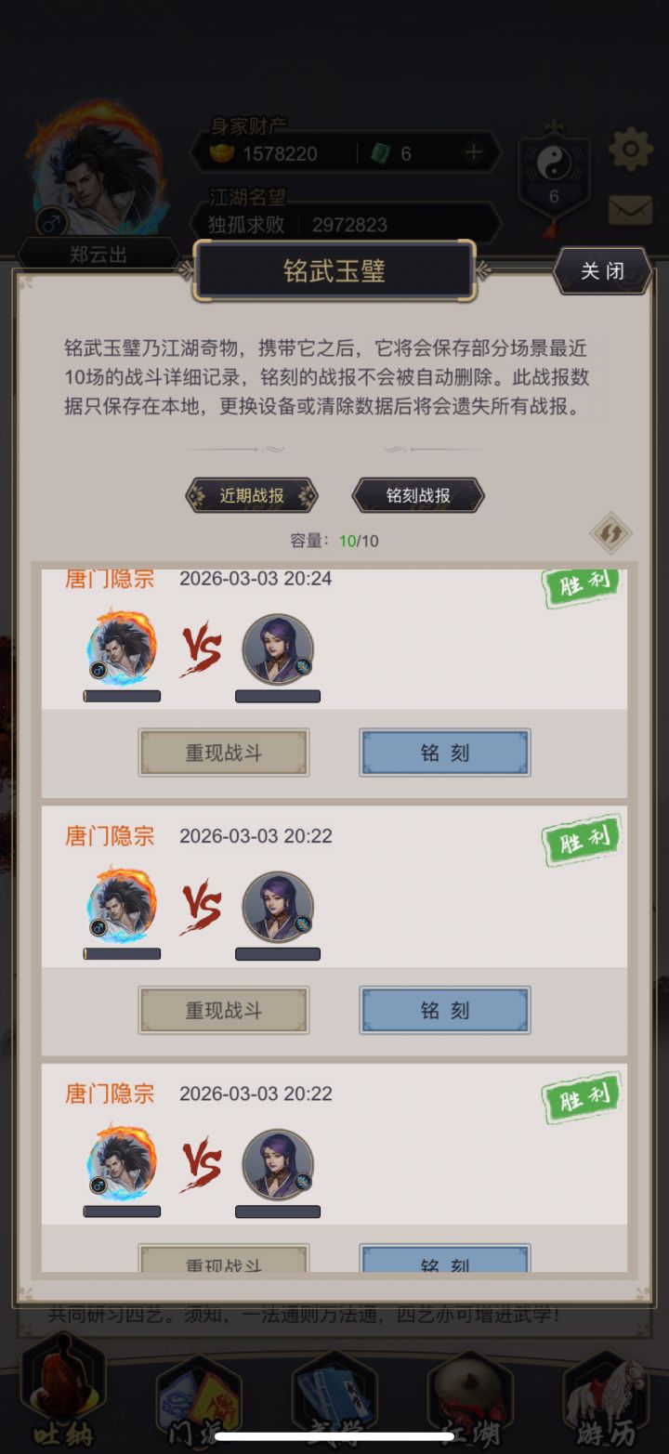Switch to the 近期战报 tab

(x=252, y=495)
